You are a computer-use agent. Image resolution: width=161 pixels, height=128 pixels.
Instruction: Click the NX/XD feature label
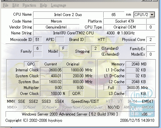(114, 107)
